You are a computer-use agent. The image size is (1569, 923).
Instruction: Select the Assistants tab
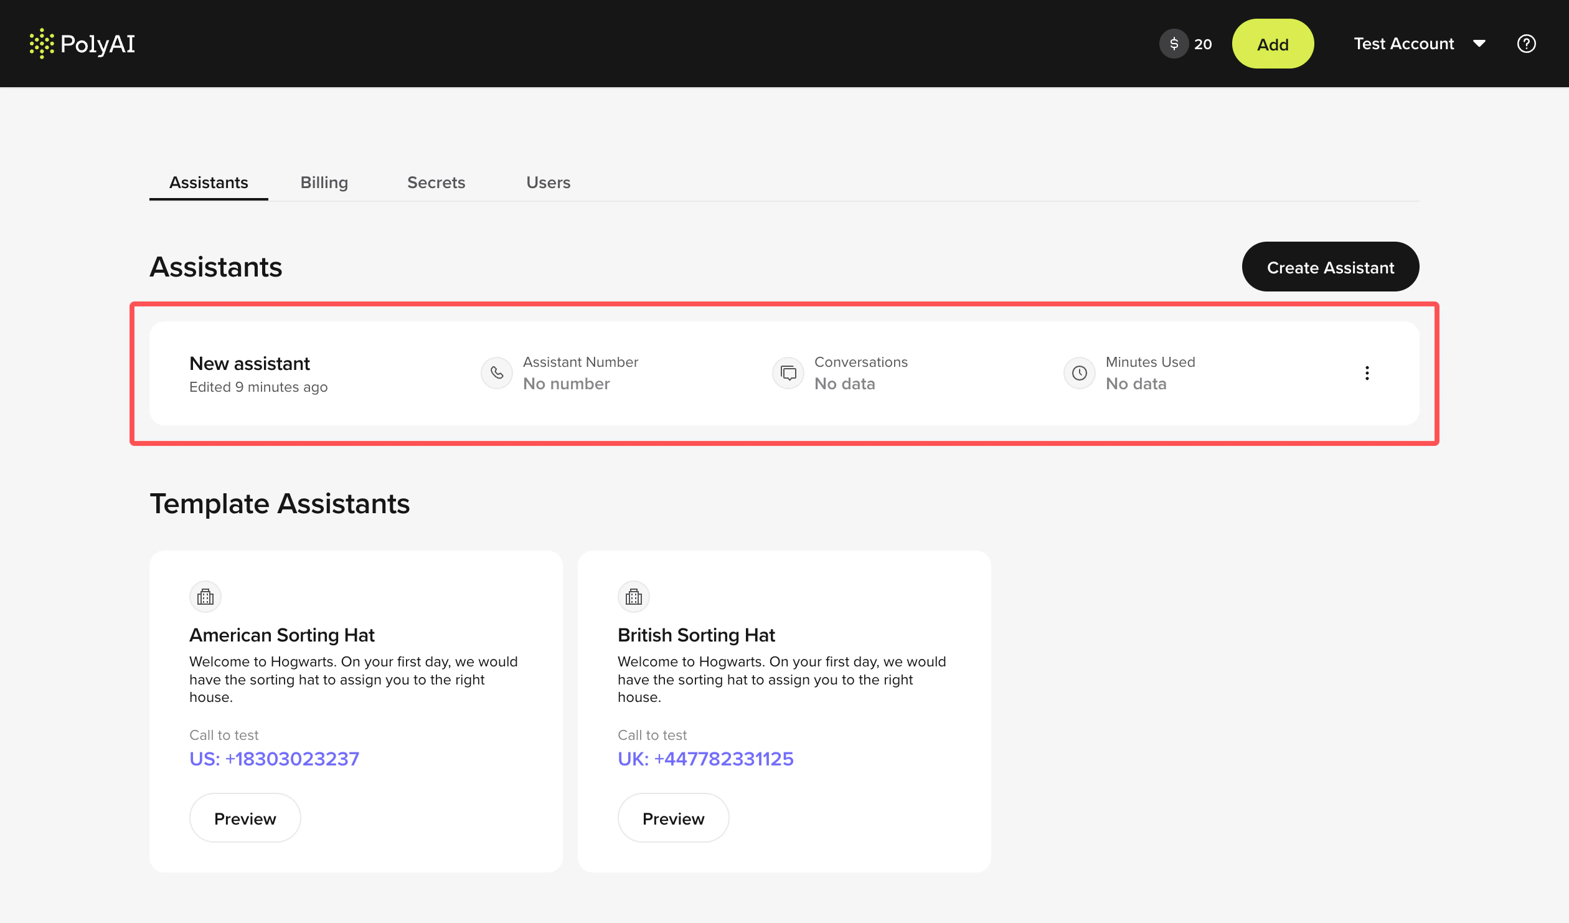point(209,182)
